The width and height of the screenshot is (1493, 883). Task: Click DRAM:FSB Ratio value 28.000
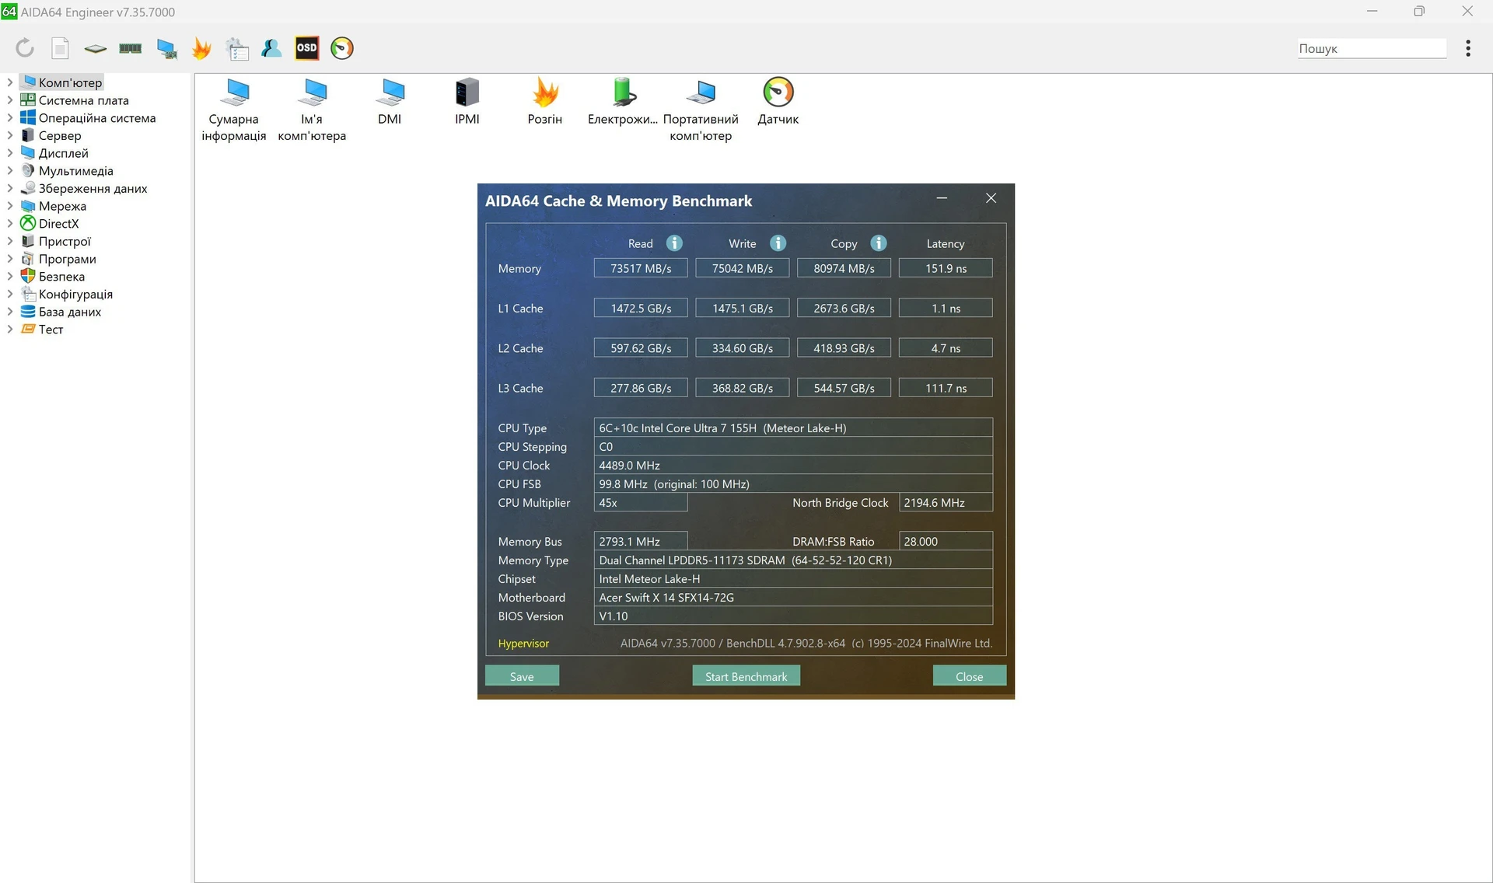[x=946, y=541]
